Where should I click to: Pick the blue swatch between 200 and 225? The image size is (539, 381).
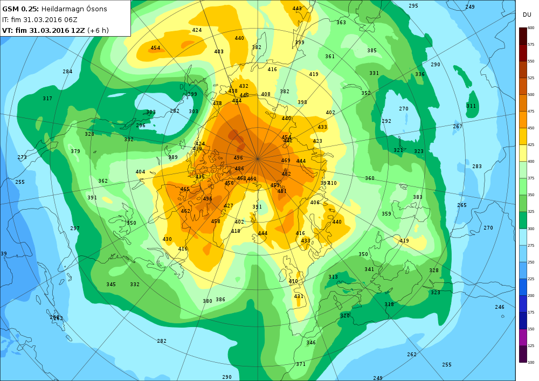tap(523, 287)
